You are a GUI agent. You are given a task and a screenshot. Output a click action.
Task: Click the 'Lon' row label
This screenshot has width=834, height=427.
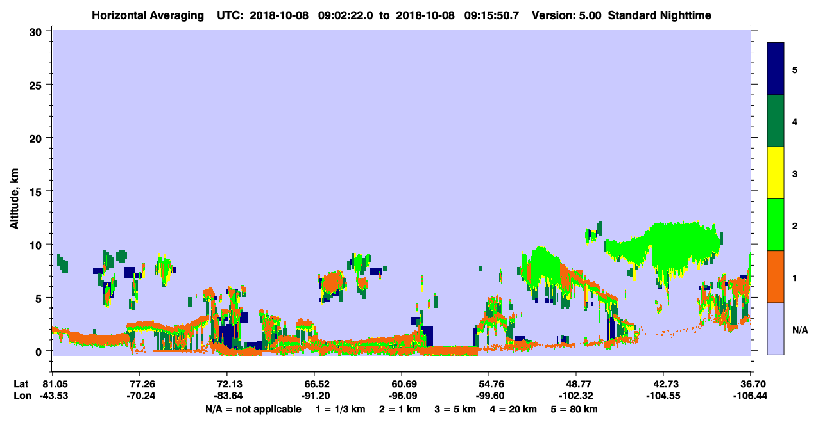pyautogui.click(x=22, y=395)
